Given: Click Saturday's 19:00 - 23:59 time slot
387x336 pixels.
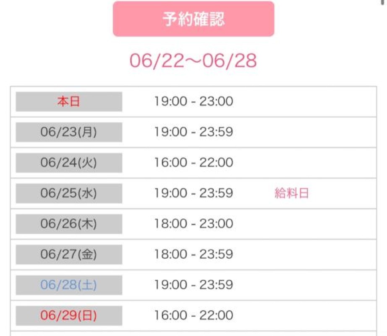Looking at the screenshot, I should point(194,285).
